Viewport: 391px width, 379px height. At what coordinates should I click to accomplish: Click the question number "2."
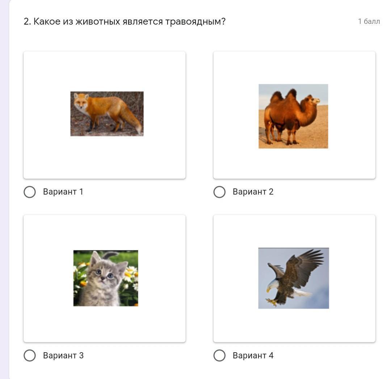pyautogui.click(x=28, y=22)
